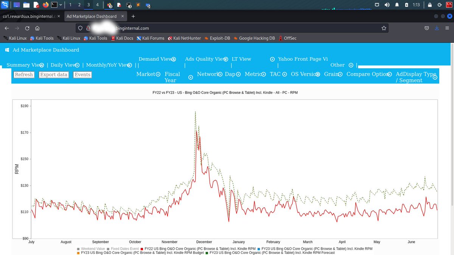Click the log out icon

point(439,5)
